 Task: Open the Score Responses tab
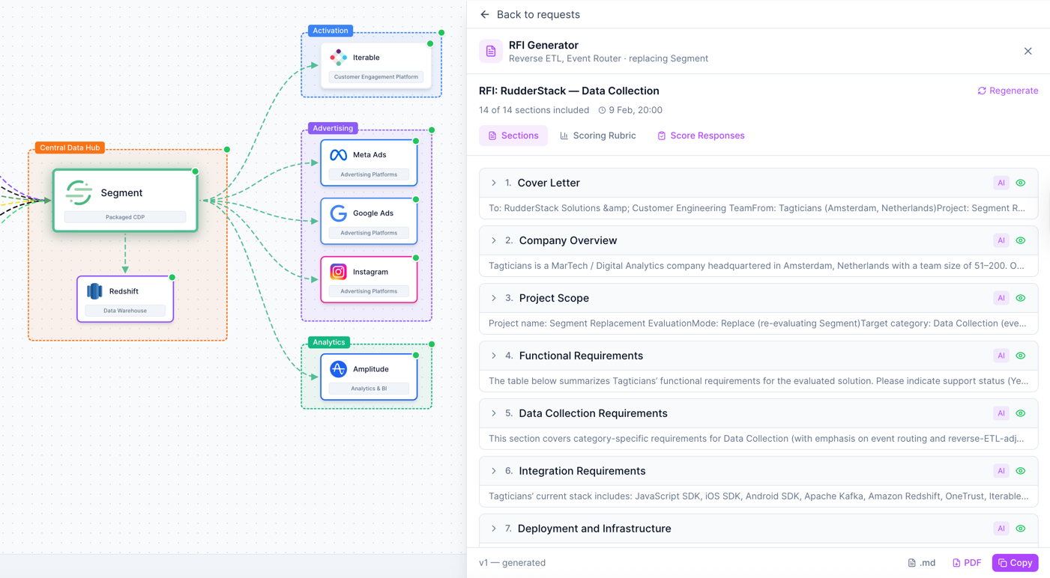(700, 136)
